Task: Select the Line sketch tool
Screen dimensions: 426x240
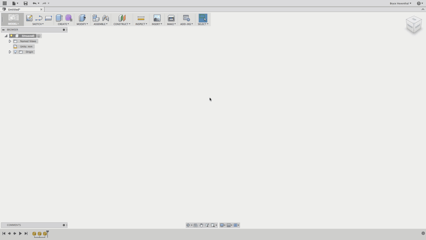Action: (x=39, y=18)
